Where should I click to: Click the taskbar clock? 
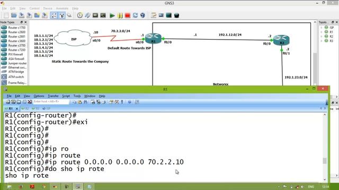(x=325, y=186)
